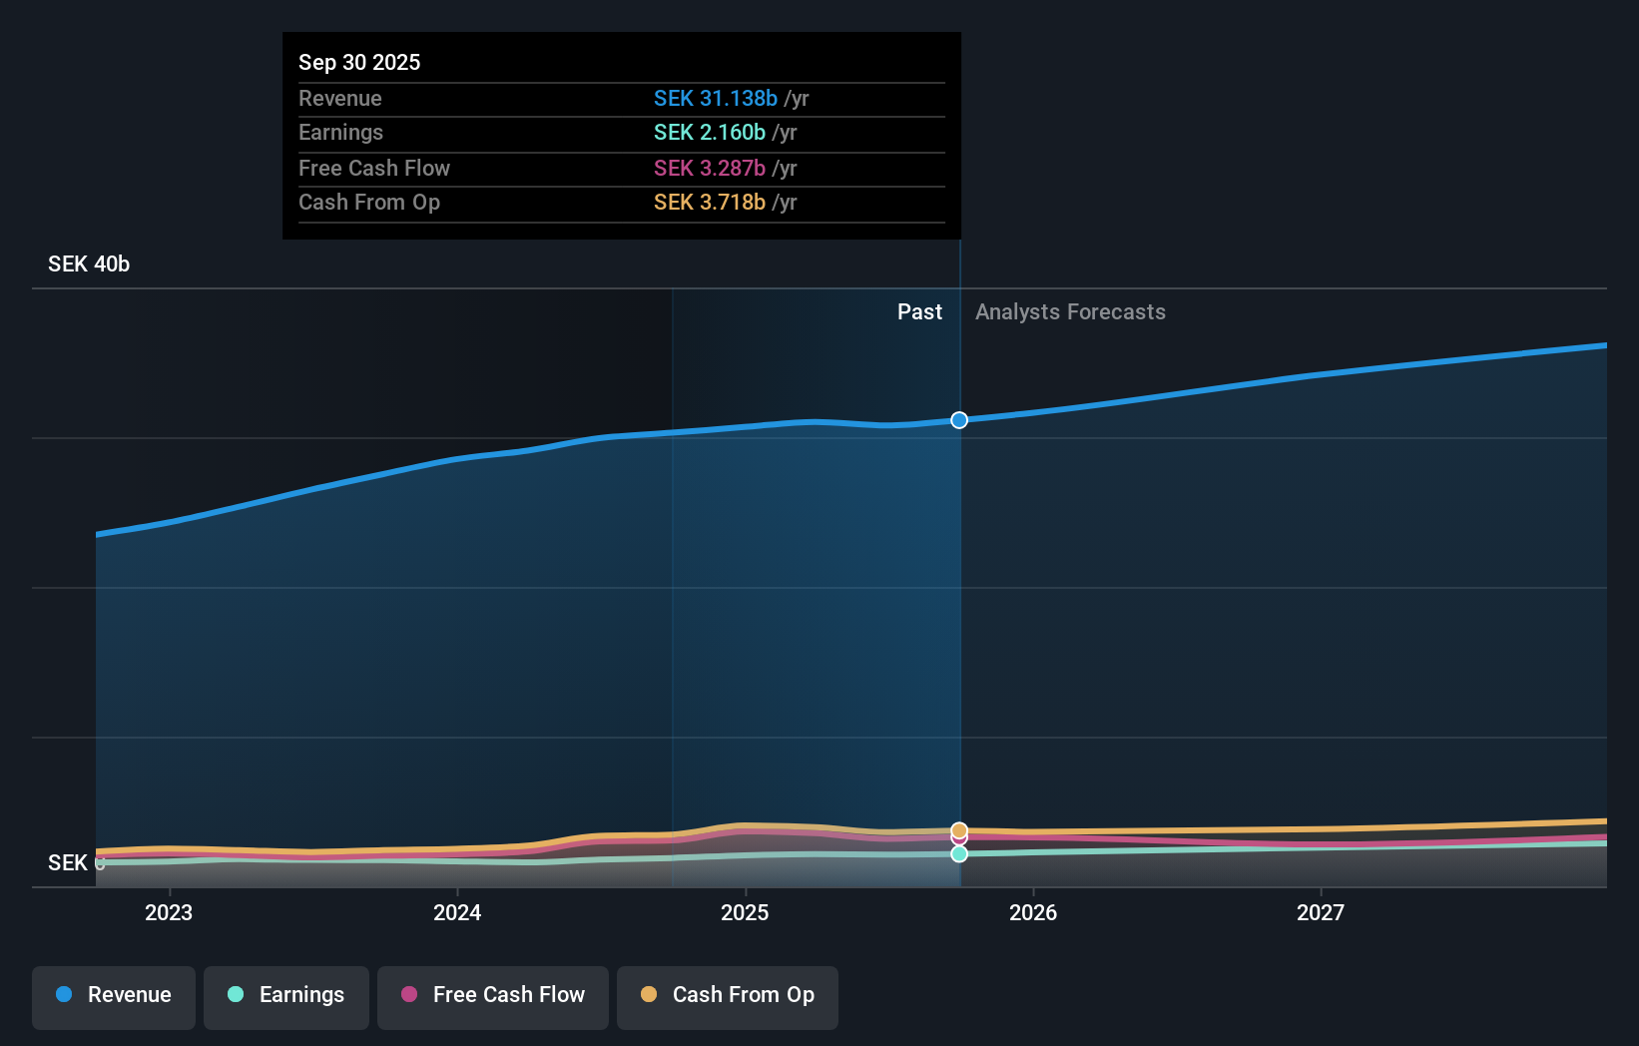Hide the Cash From Op series
Screen dimensions: 1639x1046
[727, 997]
